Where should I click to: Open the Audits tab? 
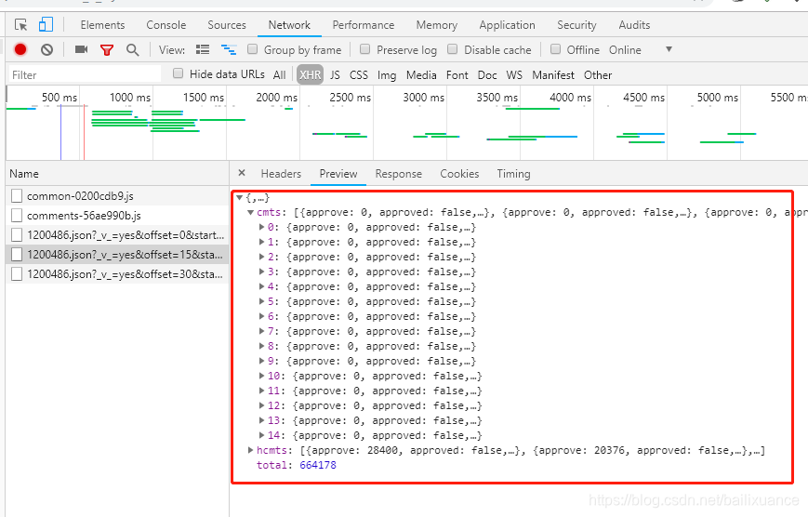coord(634,25)
